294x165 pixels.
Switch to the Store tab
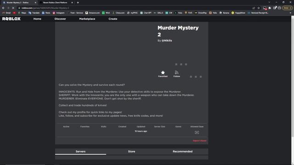tap(131, 152)
